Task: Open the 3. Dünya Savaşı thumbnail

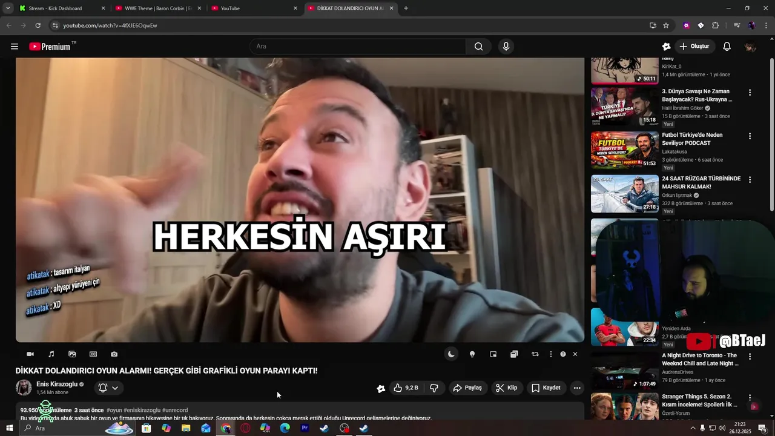Action: click(624, 107)
